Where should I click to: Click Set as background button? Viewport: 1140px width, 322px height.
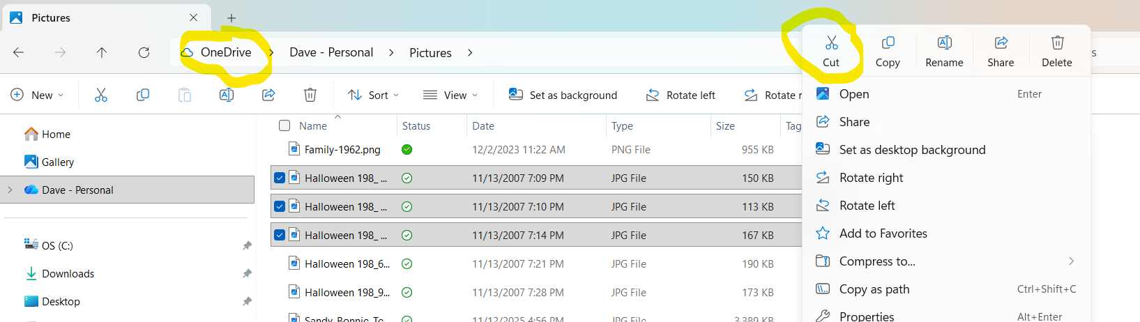coord(563,95)
